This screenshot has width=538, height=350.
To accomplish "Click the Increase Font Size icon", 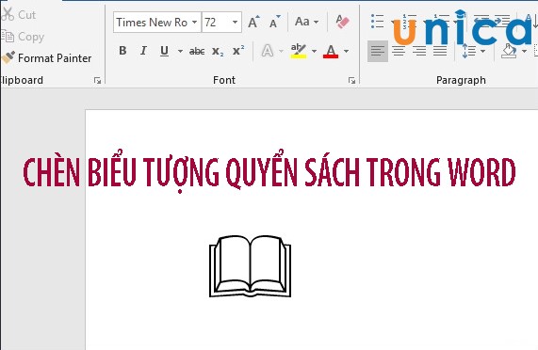I will click(253, 22).
